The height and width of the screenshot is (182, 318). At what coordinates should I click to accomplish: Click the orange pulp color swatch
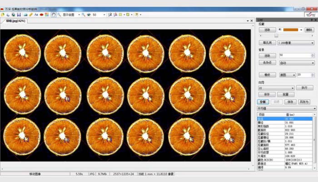[x=290, y=30]
